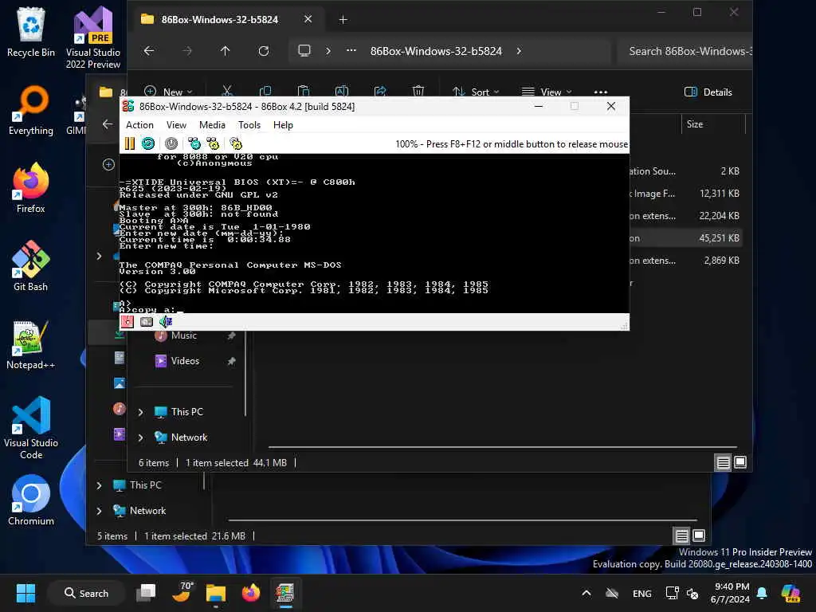Open the 86Box Tools menu

tap(249, 125)
